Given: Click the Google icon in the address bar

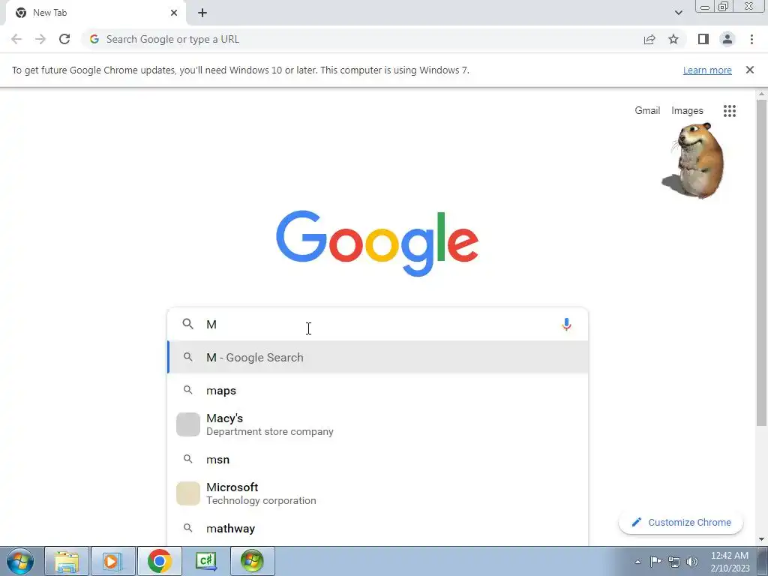Looking at the screenshot, I should pyautogui.click(x=94, y=39).
